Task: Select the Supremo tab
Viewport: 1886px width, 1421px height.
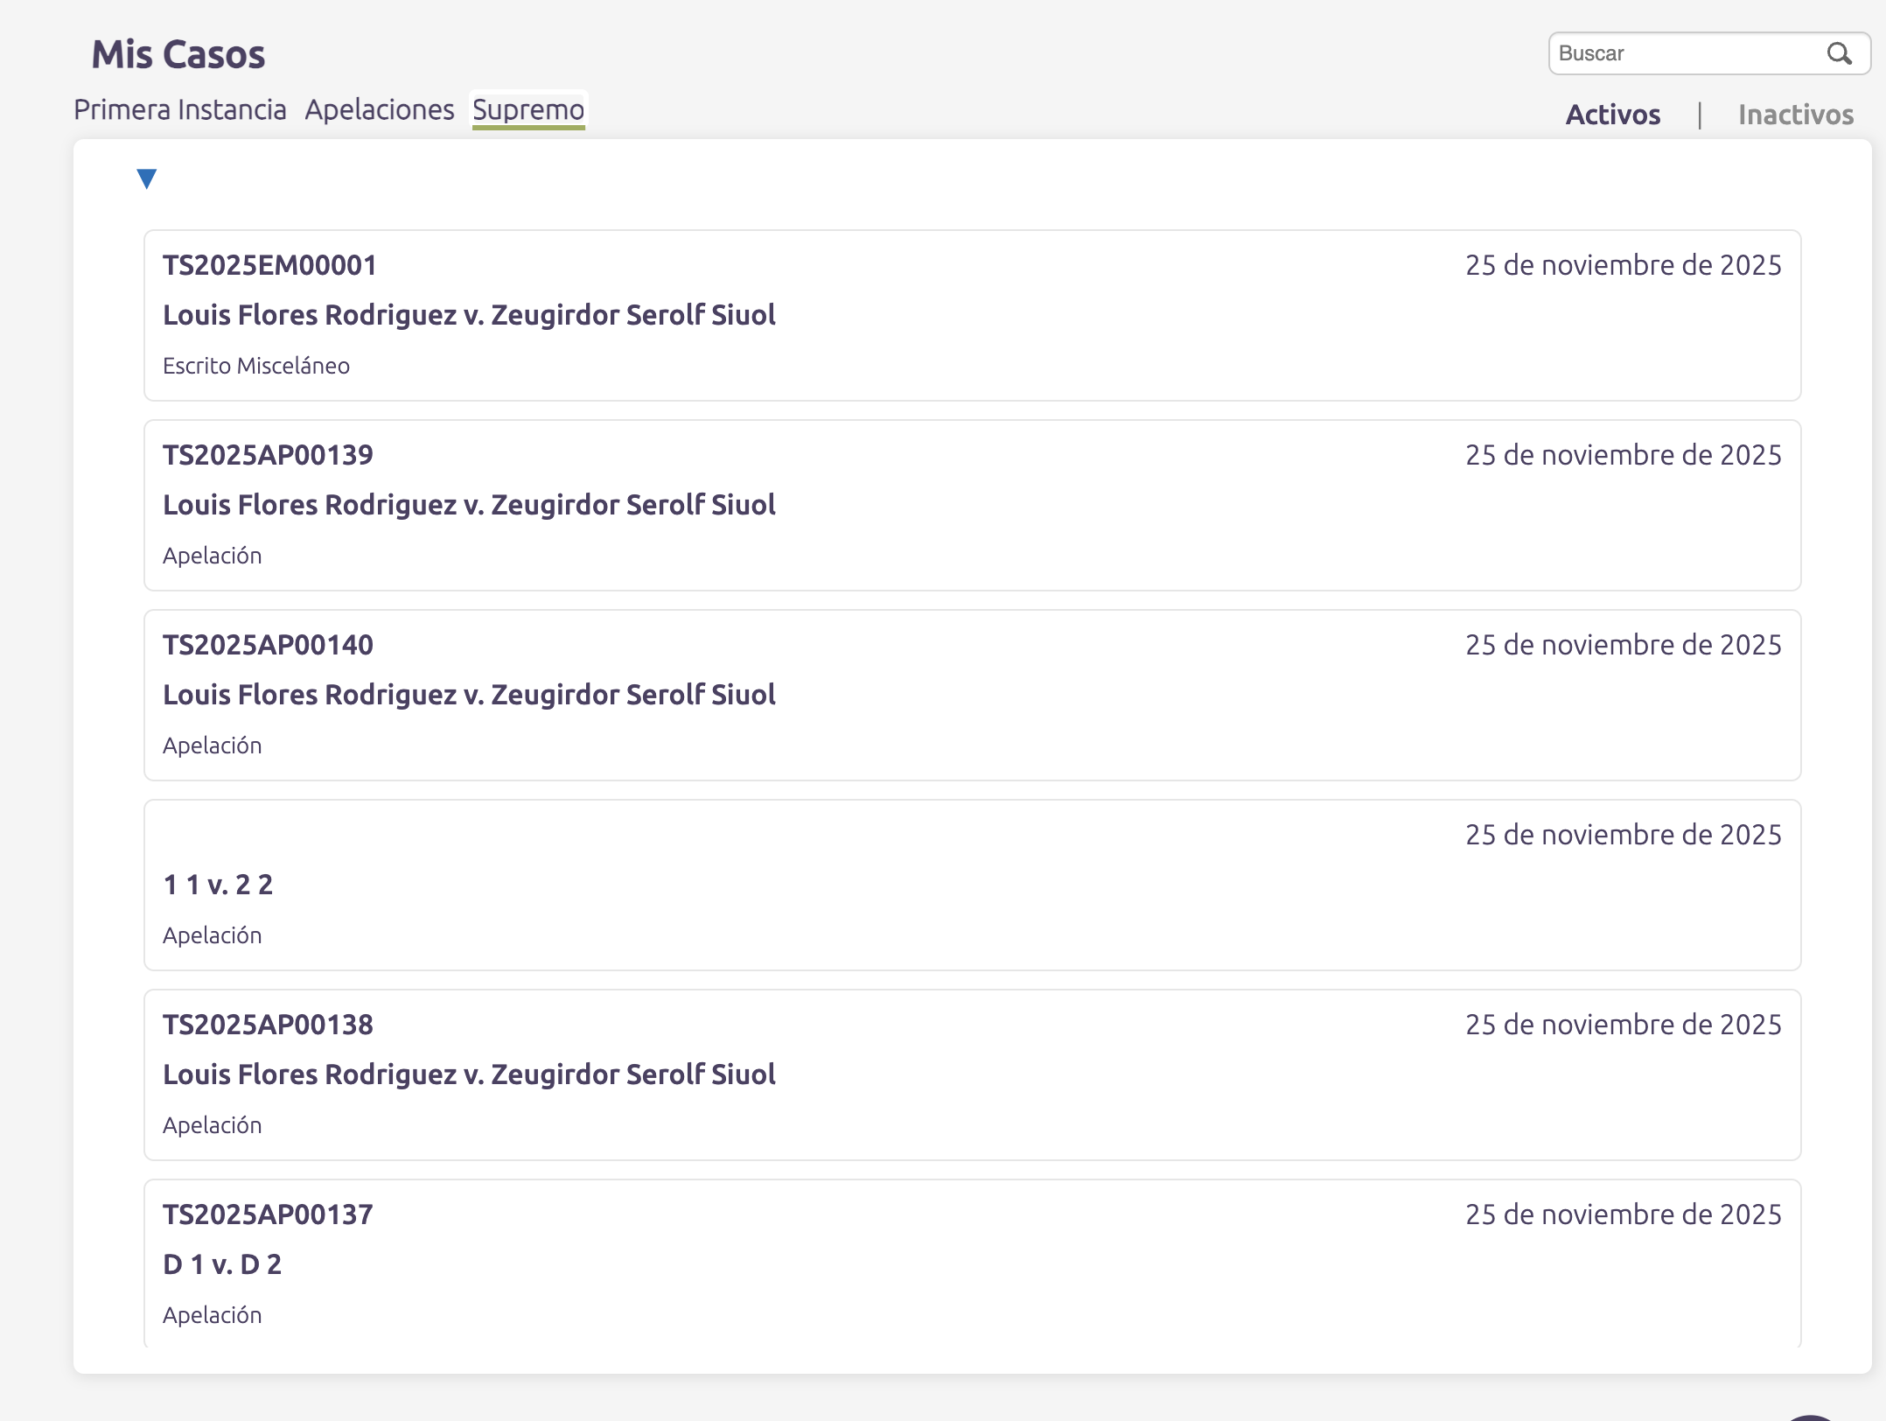Action: (527, 110)
